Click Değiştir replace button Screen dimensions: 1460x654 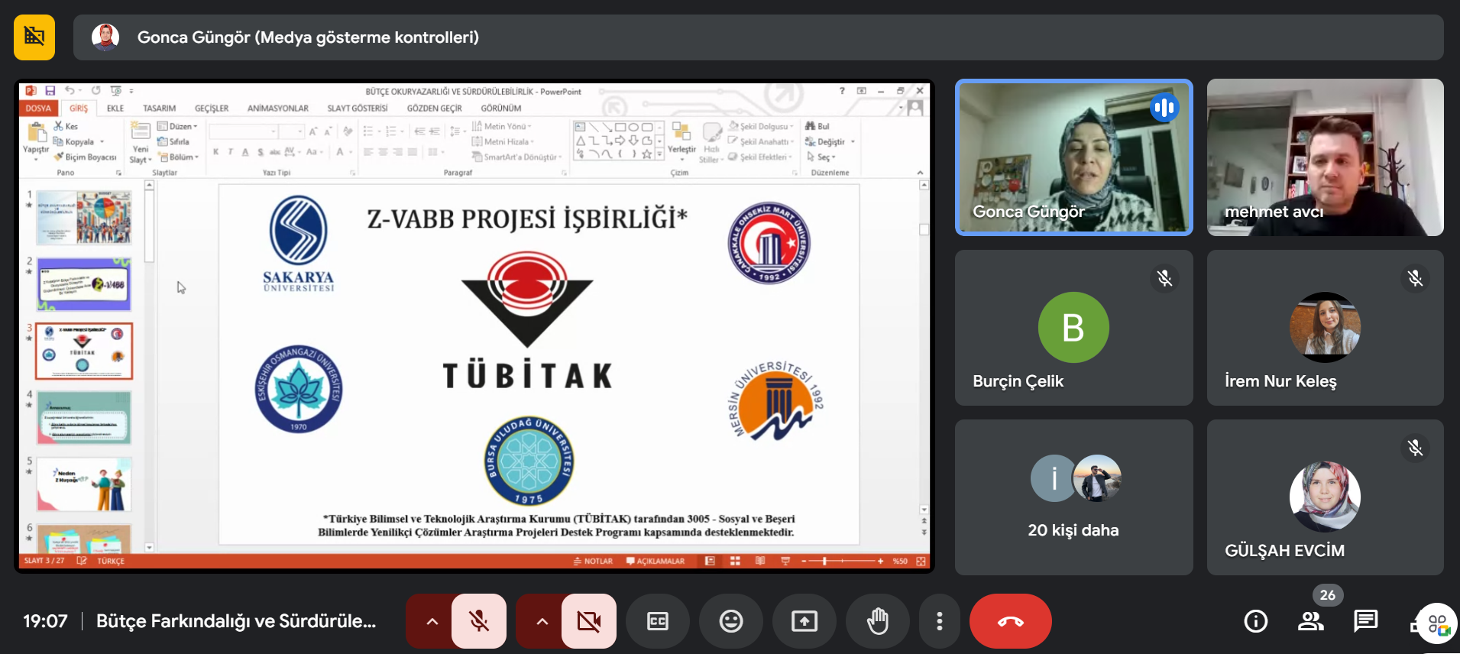(x=830, y=141)
